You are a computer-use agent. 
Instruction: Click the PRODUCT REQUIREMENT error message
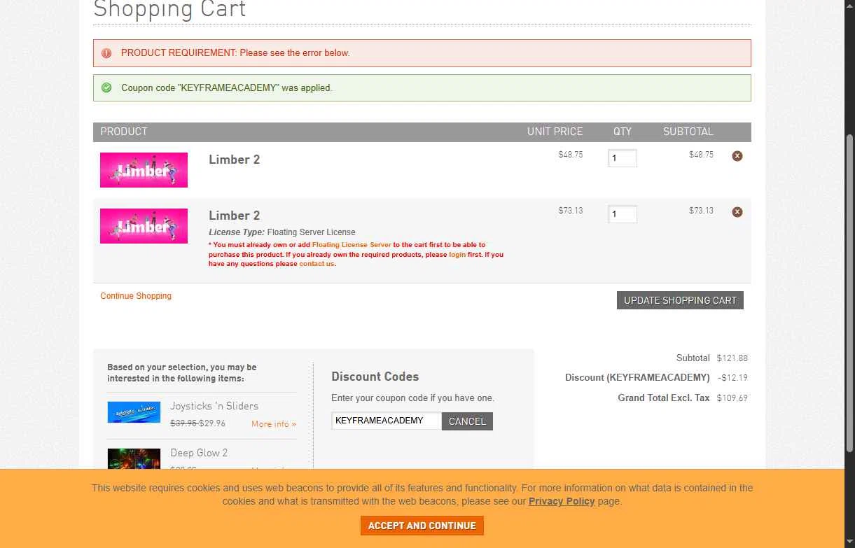point(235,53)
